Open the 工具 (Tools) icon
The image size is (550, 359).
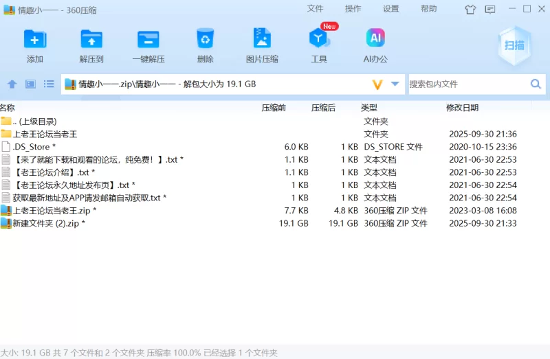coord(319,39)
